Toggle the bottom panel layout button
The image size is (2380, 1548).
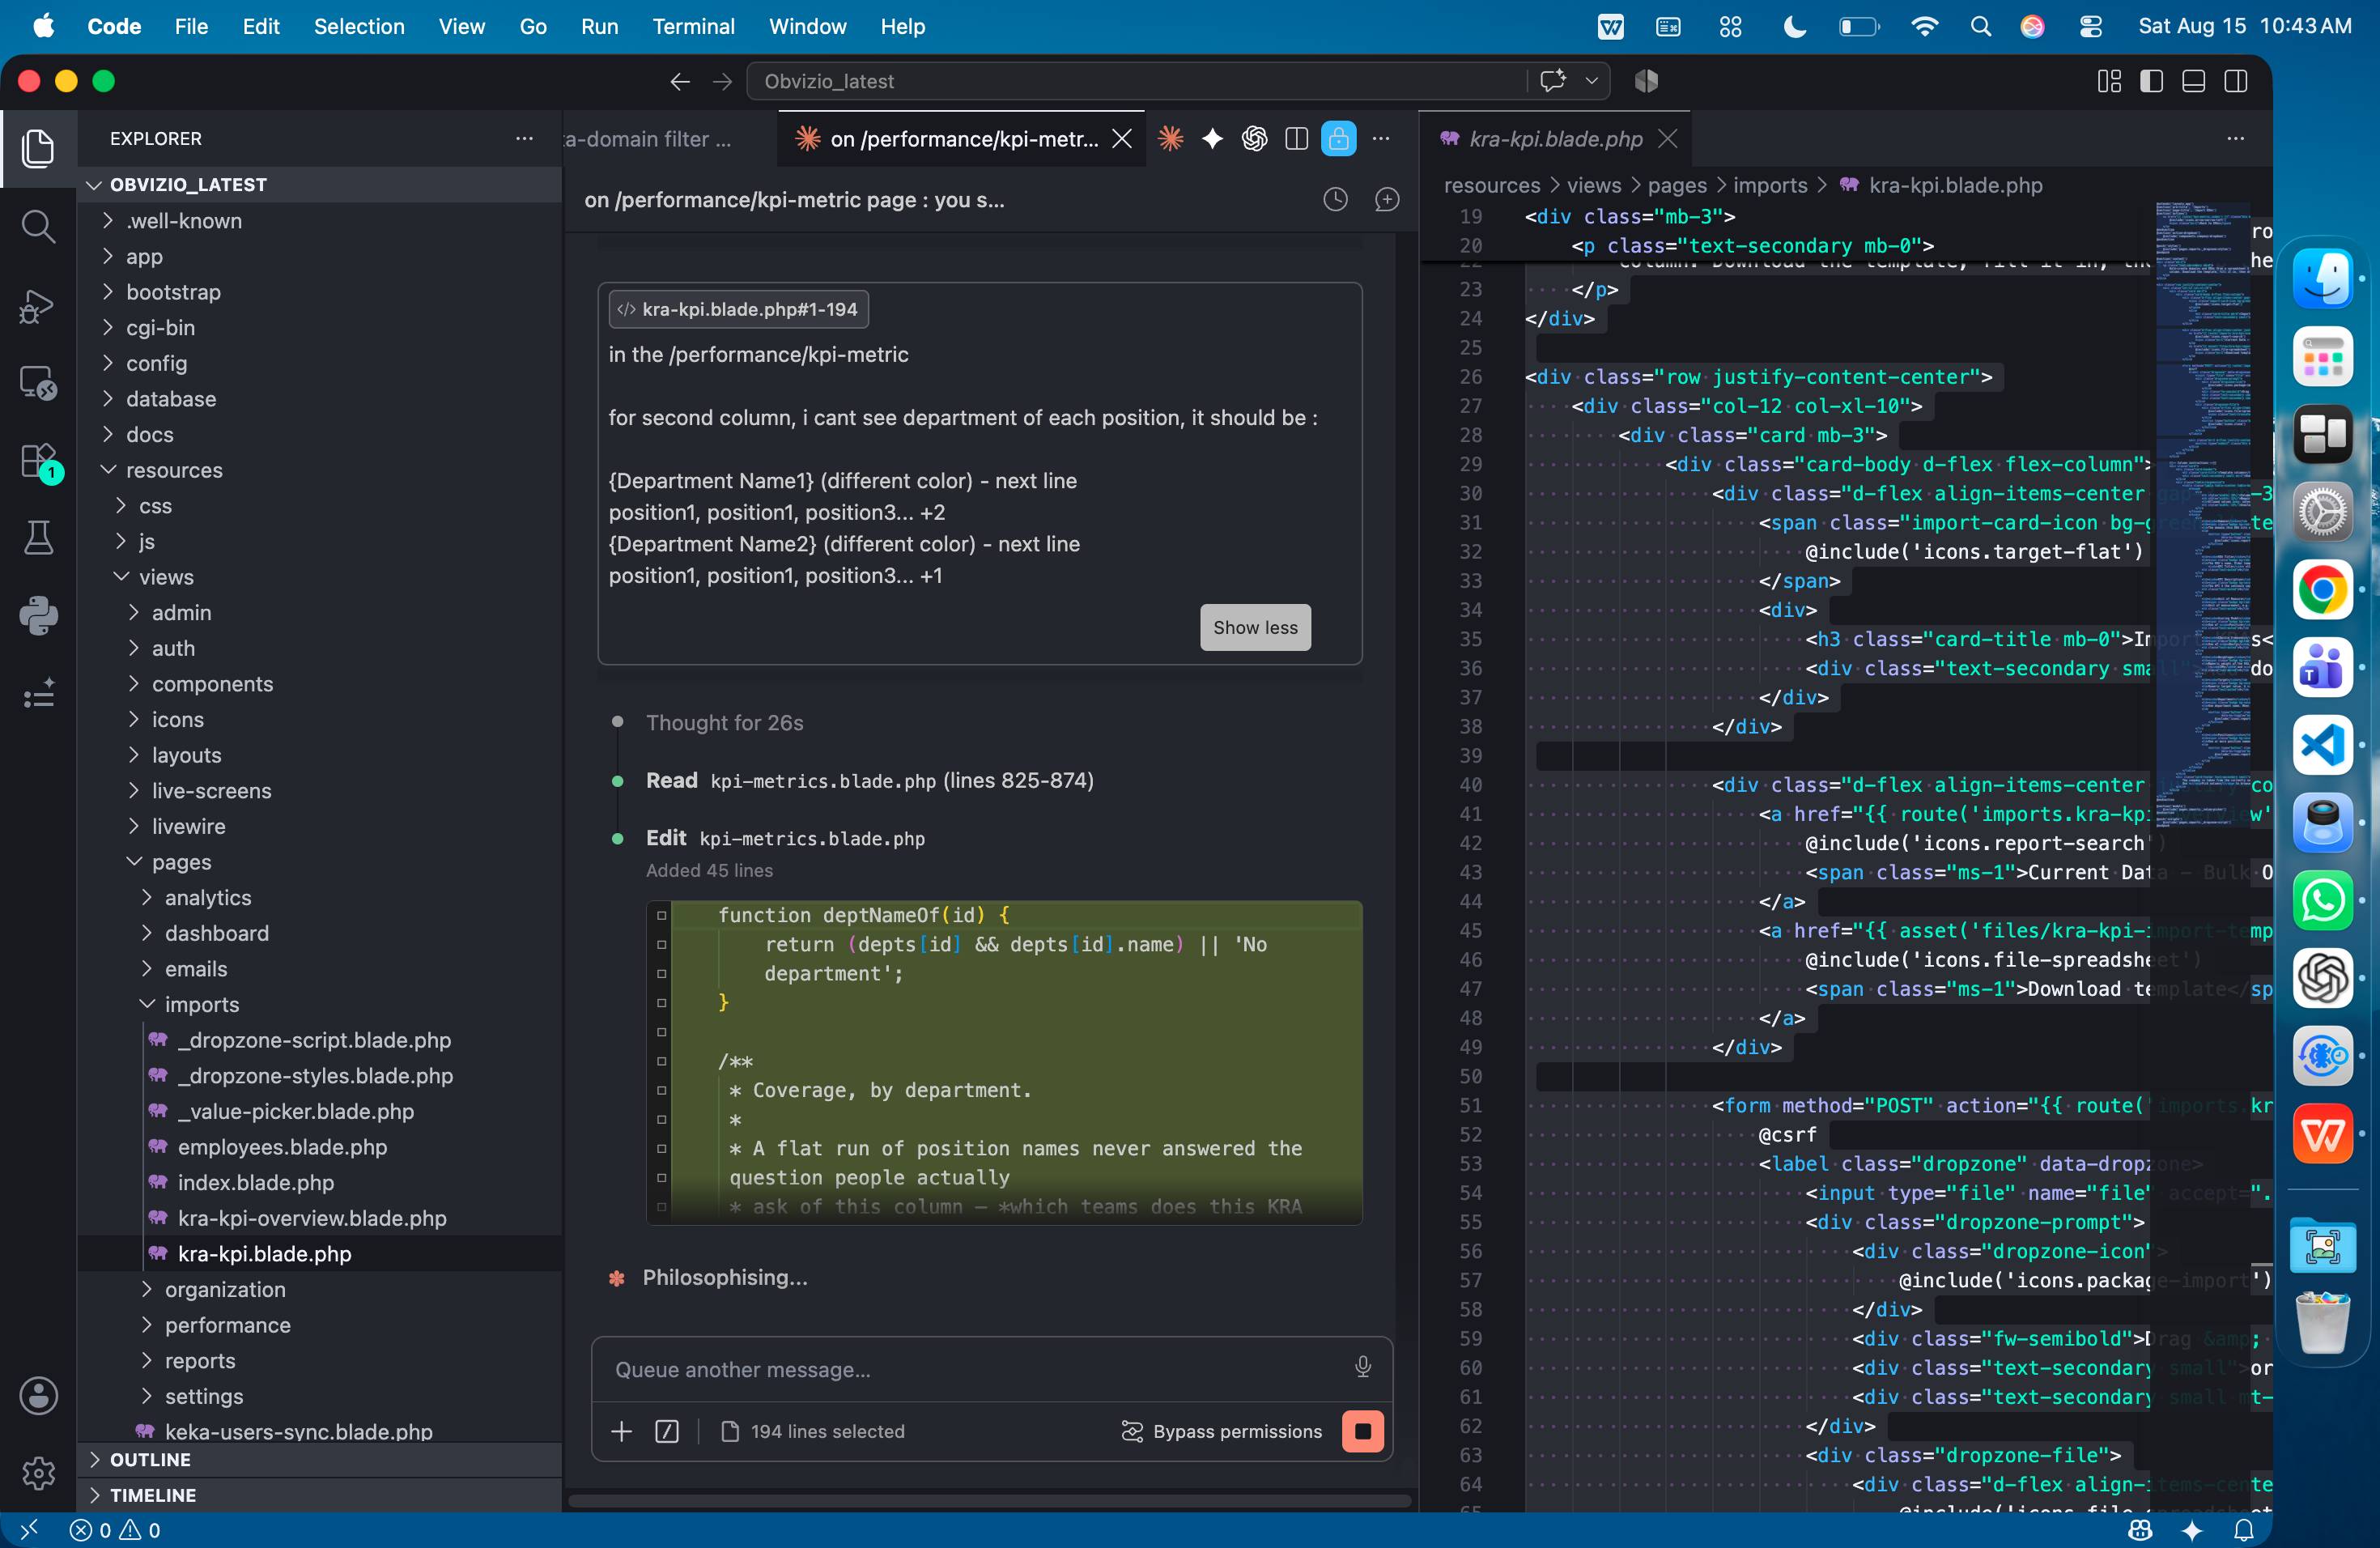tap(2193, 81)
